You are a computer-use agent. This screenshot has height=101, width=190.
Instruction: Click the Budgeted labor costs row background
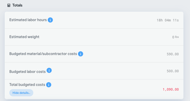click(94, 71)
